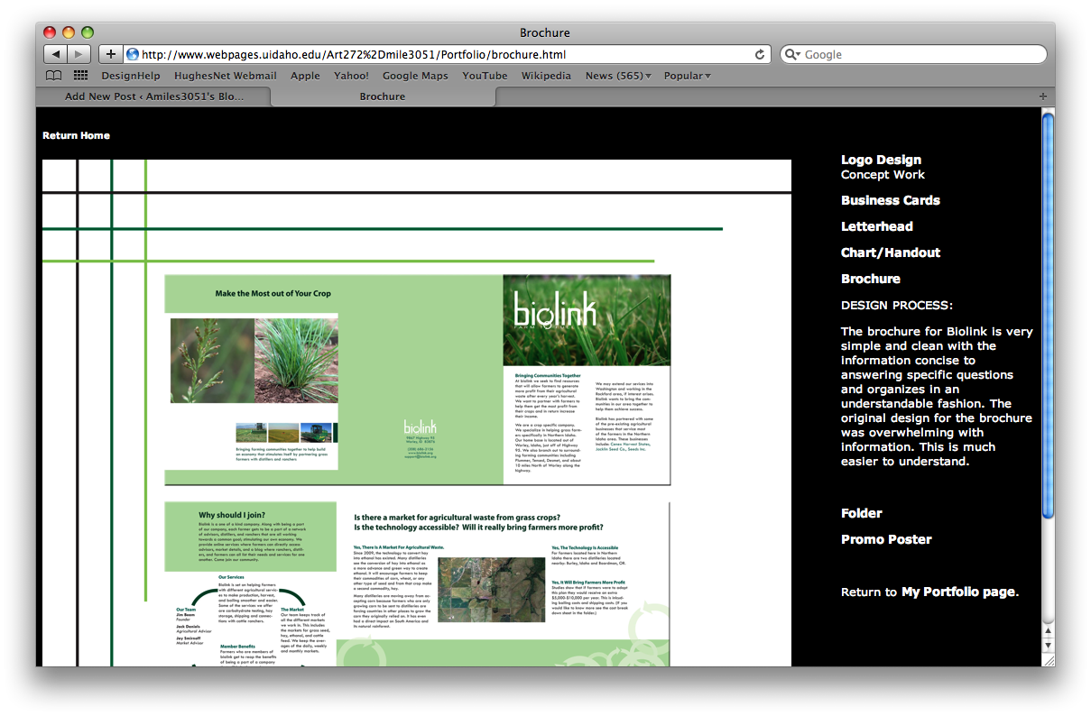Go to the Promo Poster link
Viewport: 1091px width, 716px height.
click(x=886, y=539)
